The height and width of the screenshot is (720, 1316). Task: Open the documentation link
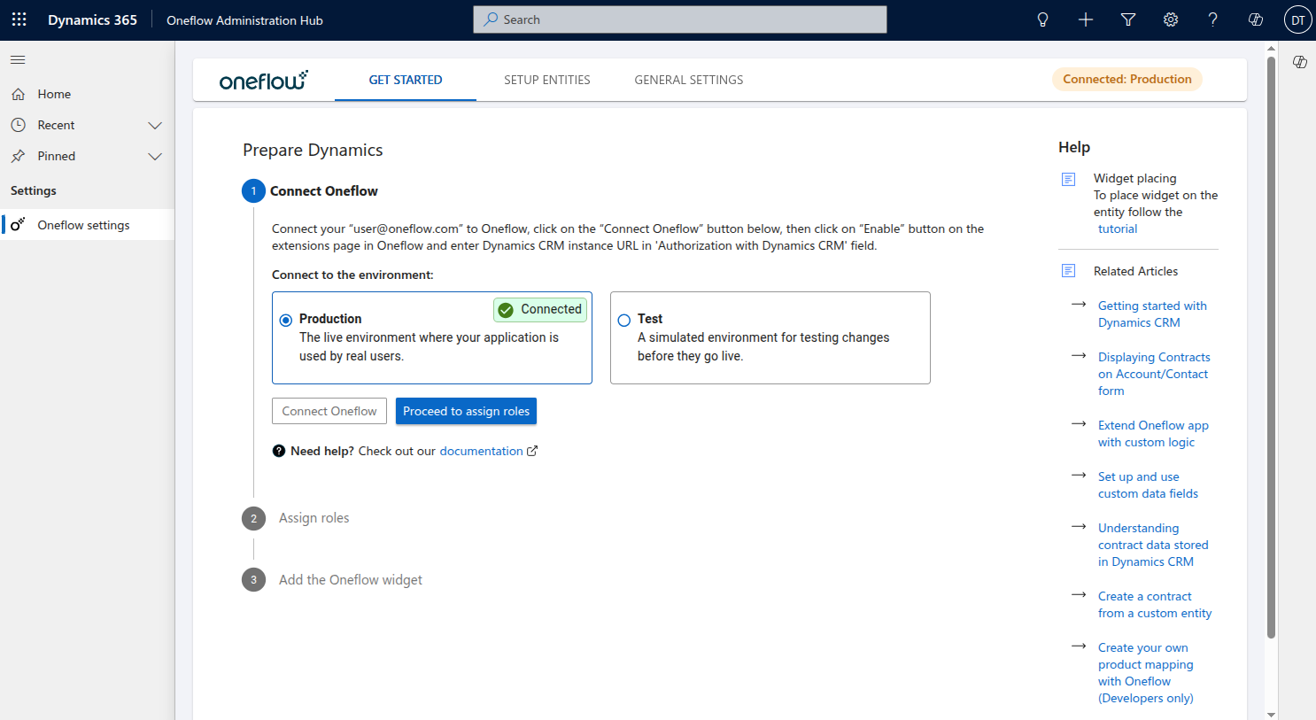(481, 451)
